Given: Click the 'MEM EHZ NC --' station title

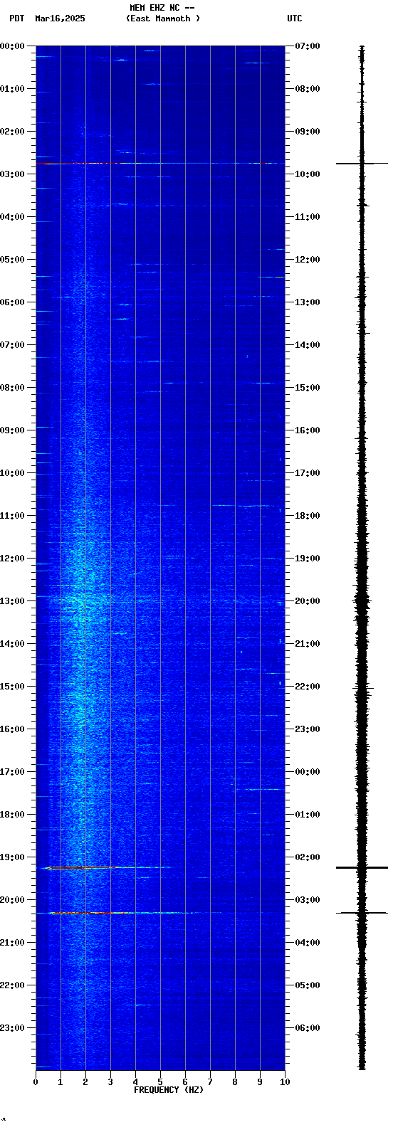Looking at the screenshot, I should 162,8.
